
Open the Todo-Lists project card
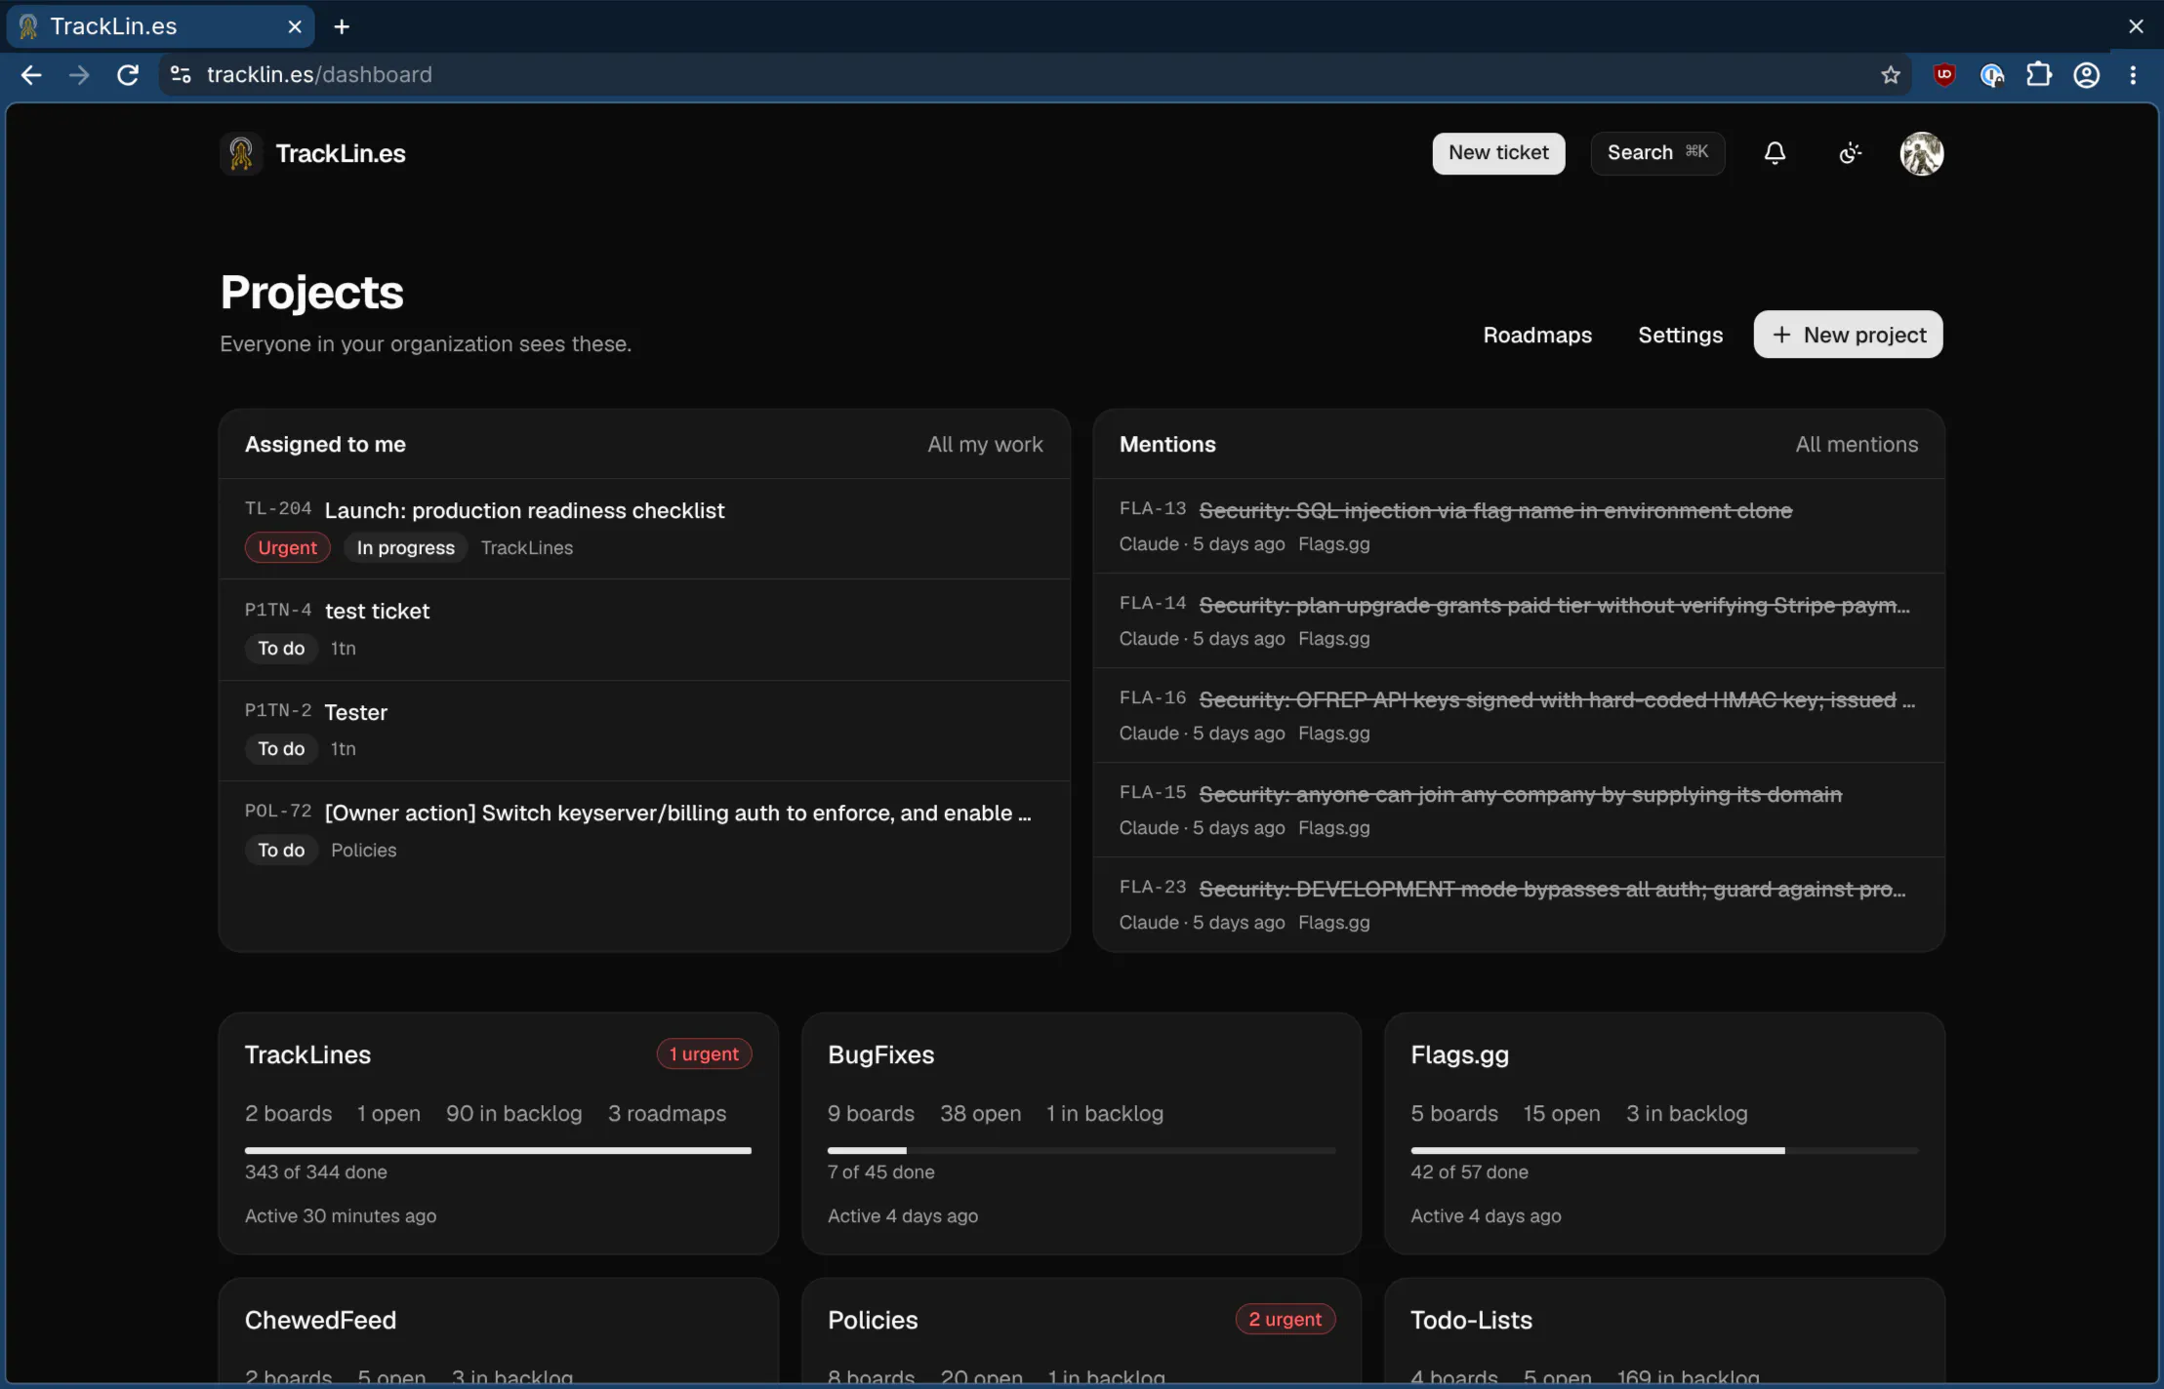(x=1664, y=1331)
